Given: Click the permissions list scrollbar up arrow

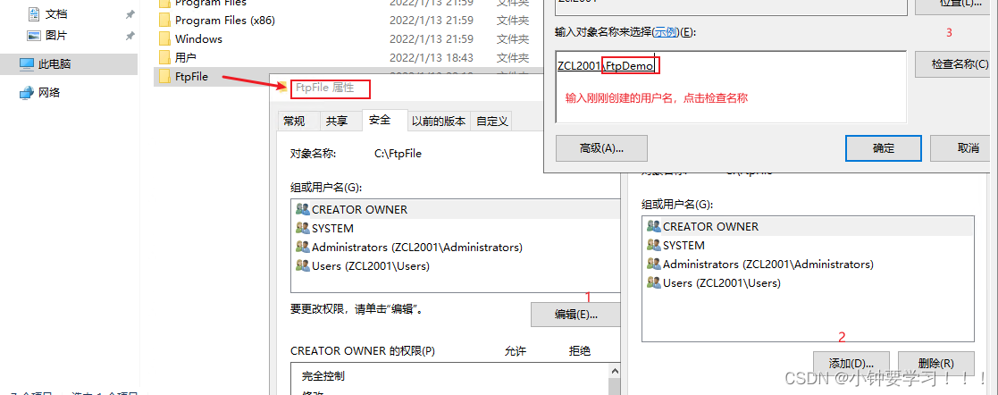Looking at the screenshot, I should [x=615, y=370].
